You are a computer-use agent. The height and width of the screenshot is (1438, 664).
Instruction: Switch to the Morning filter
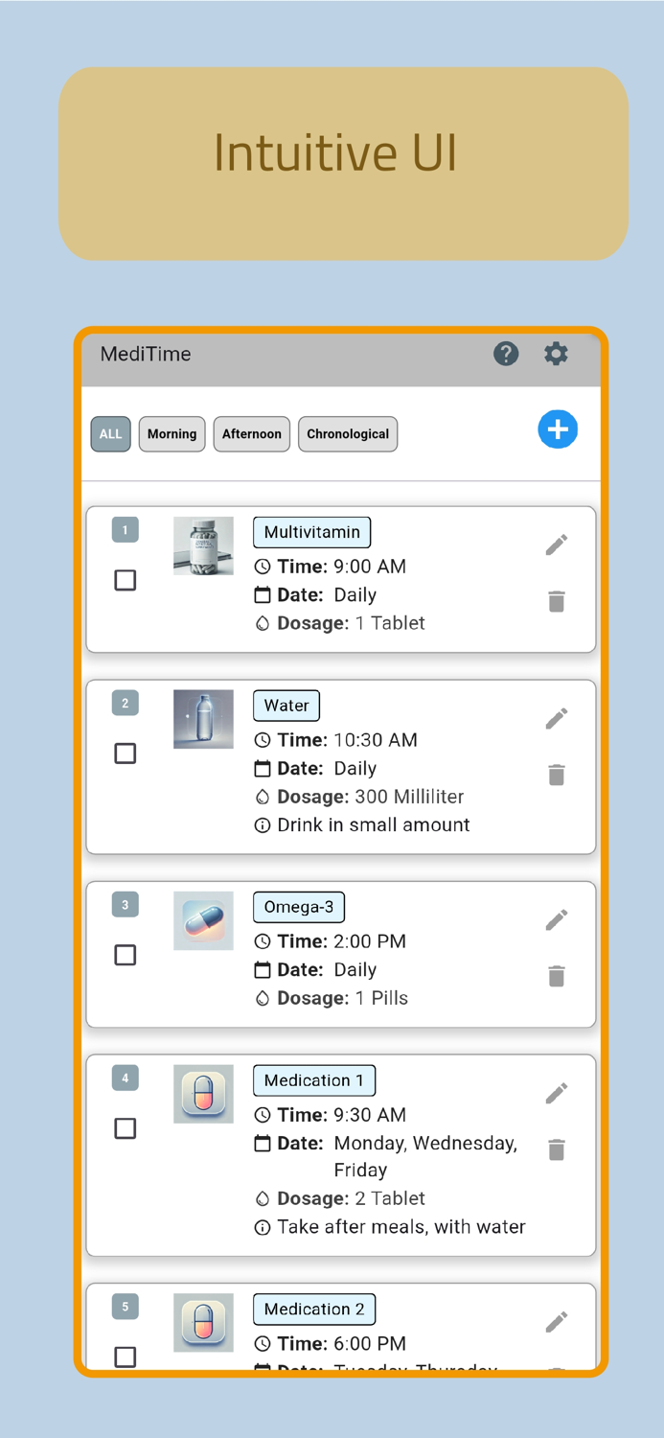[x=172, y=433]
